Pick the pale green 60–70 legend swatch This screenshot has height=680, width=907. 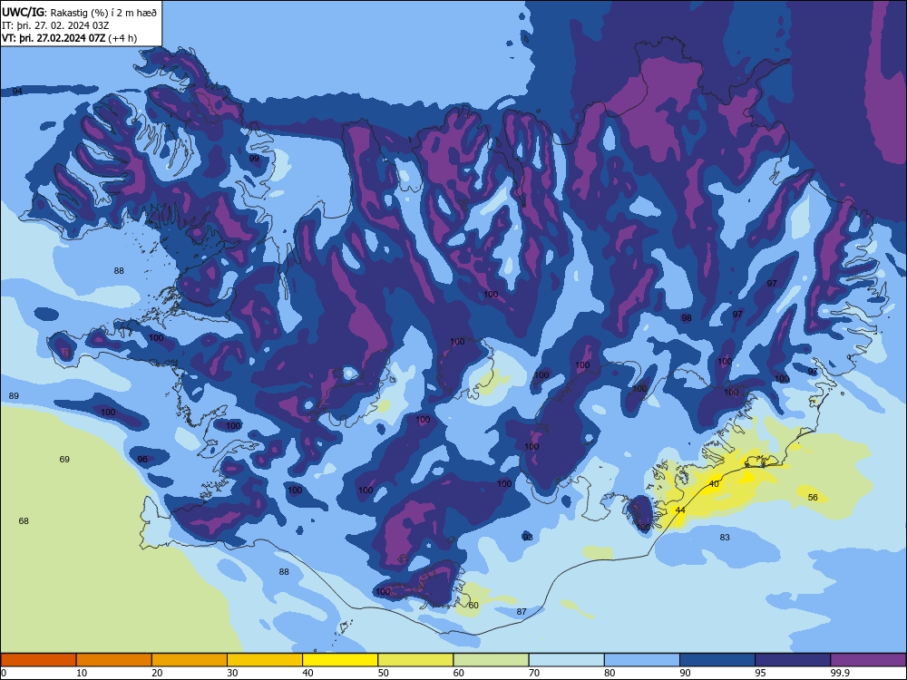pos(491,660)
